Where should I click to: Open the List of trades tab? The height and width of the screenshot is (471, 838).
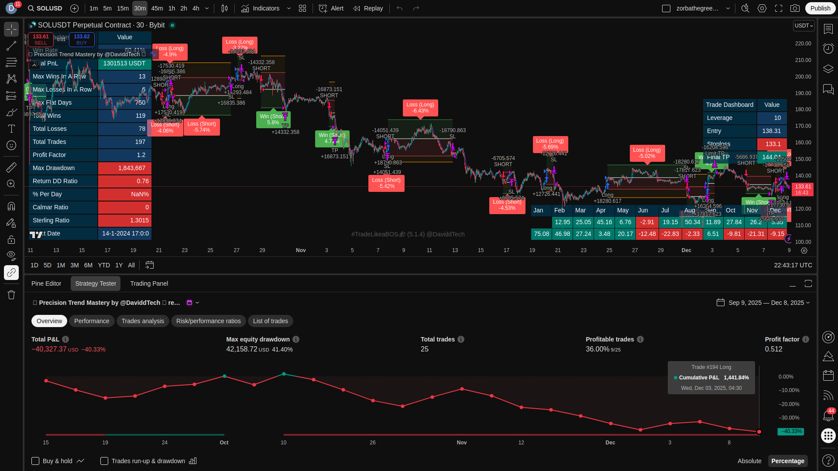click(x=270, y=321)
